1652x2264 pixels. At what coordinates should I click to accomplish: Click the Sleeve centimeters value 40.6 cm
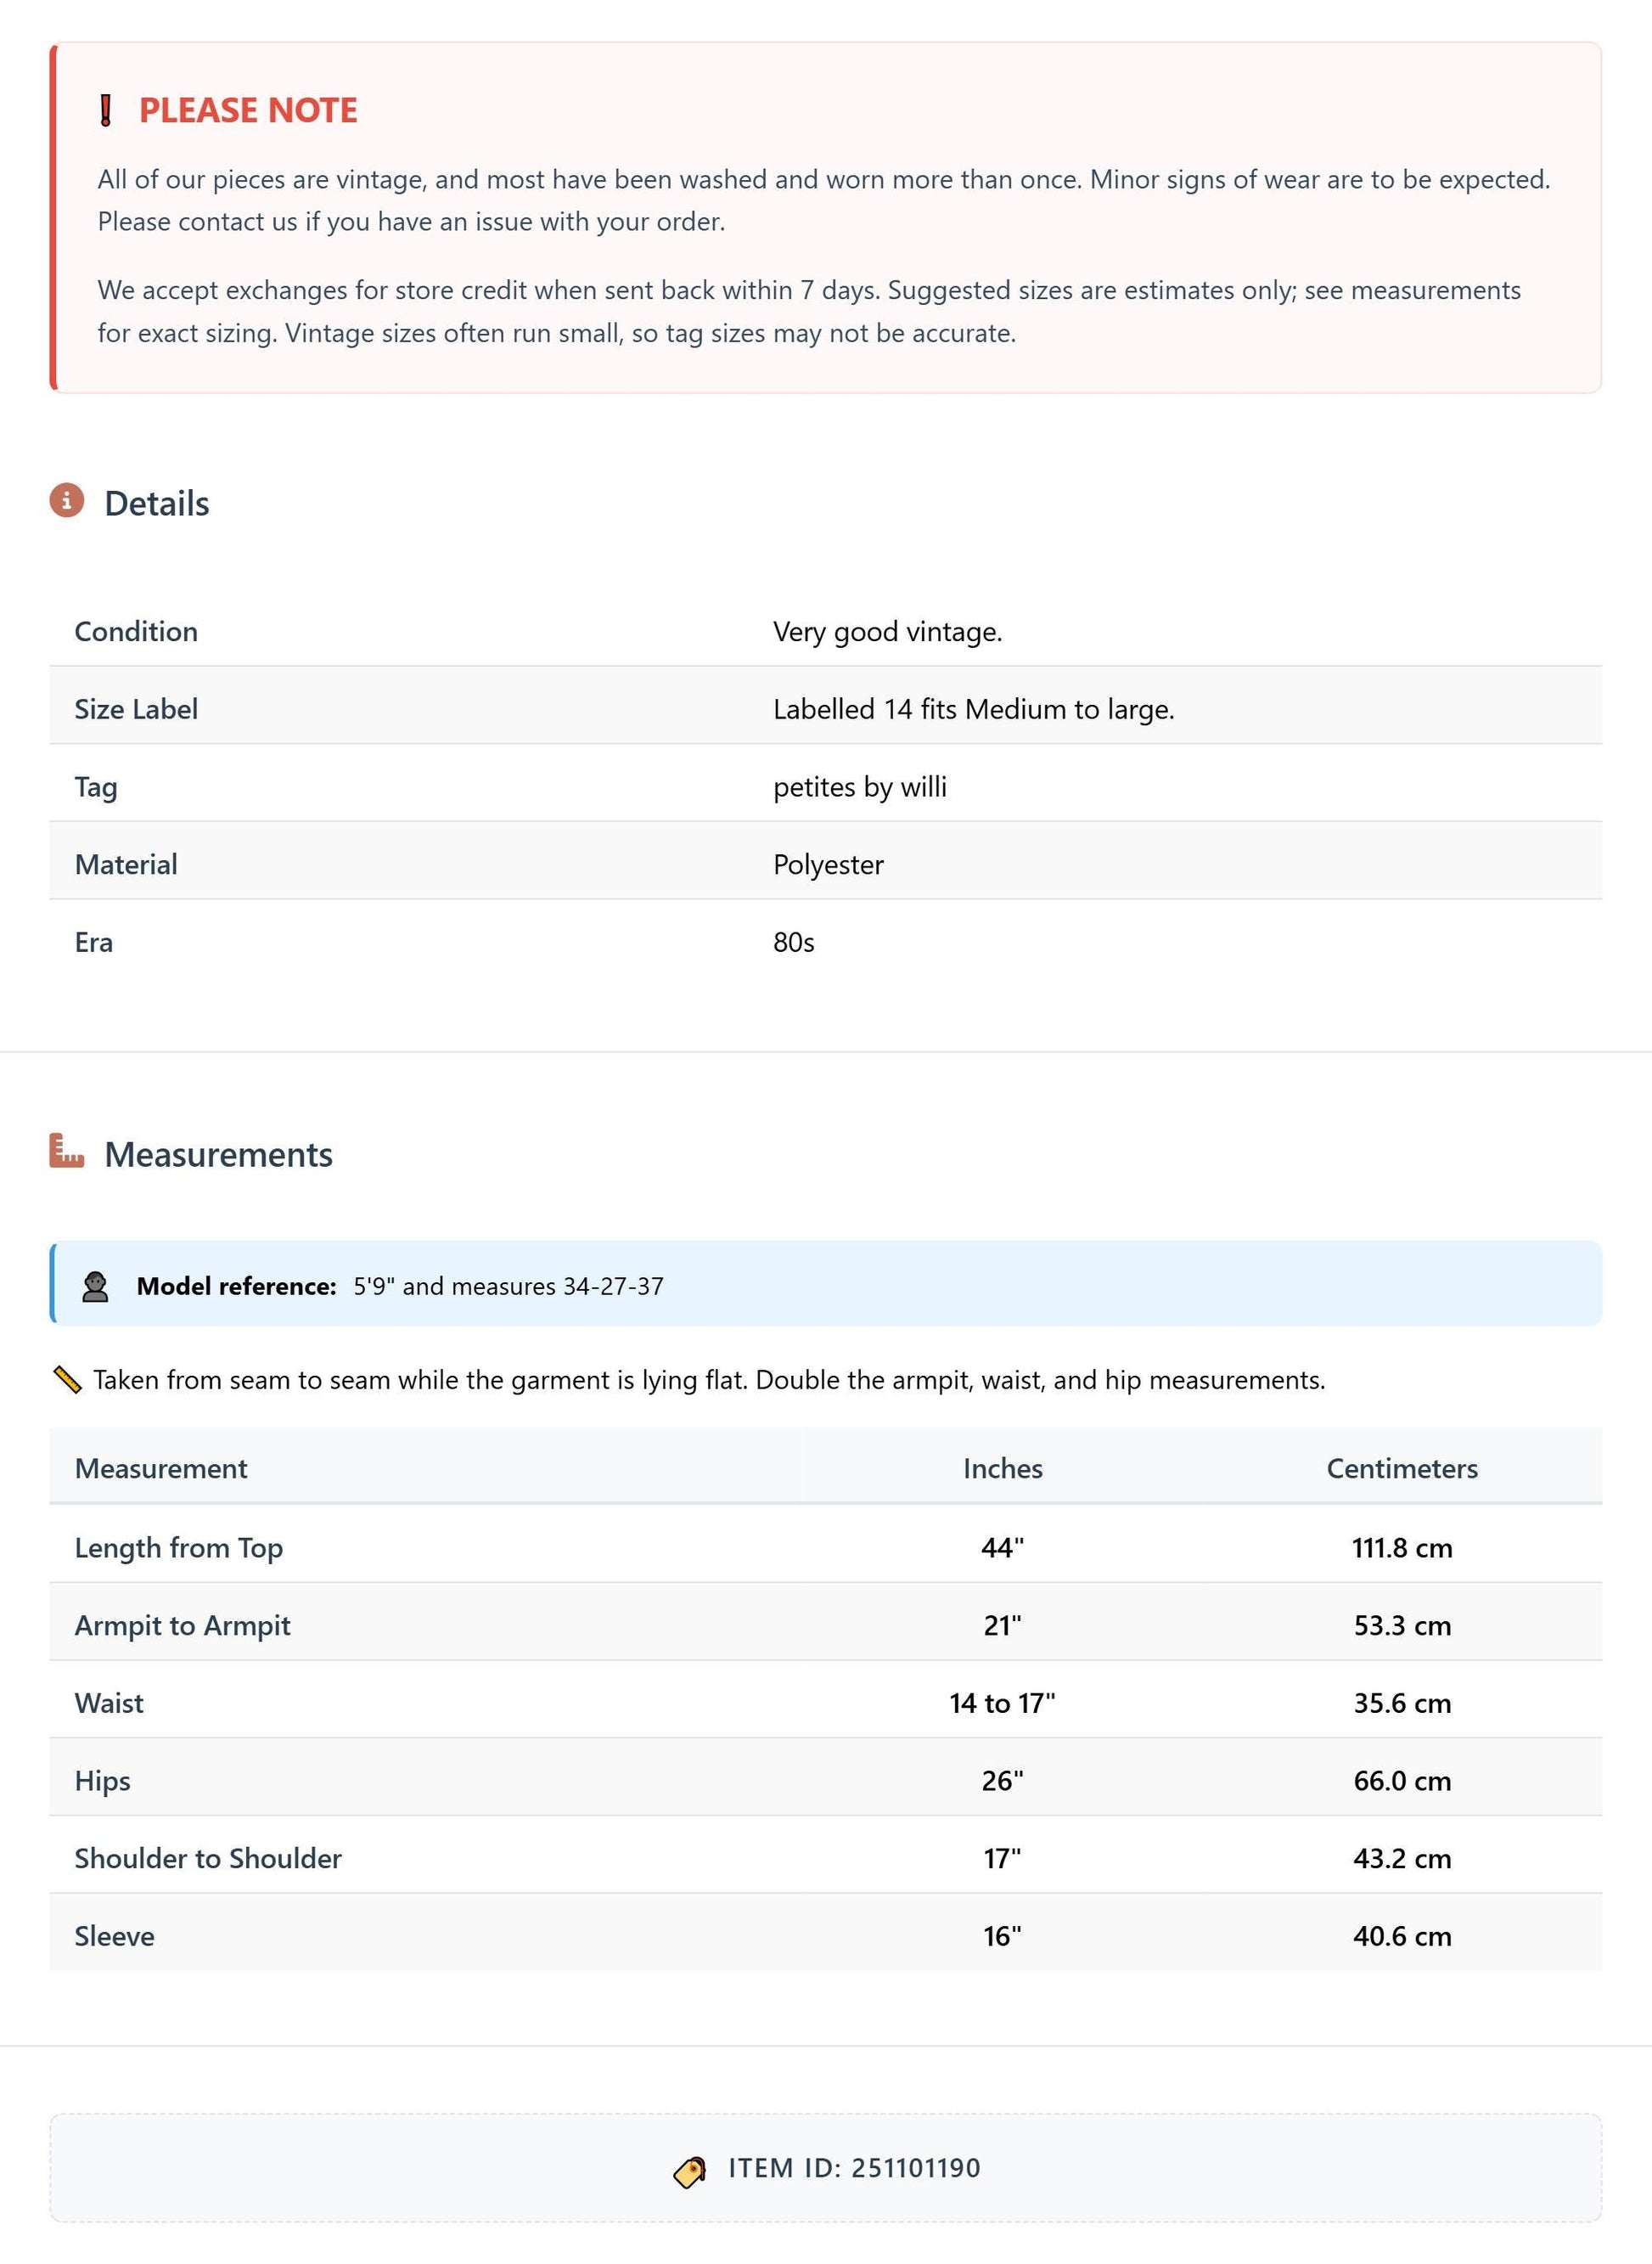point(1402,1936)
